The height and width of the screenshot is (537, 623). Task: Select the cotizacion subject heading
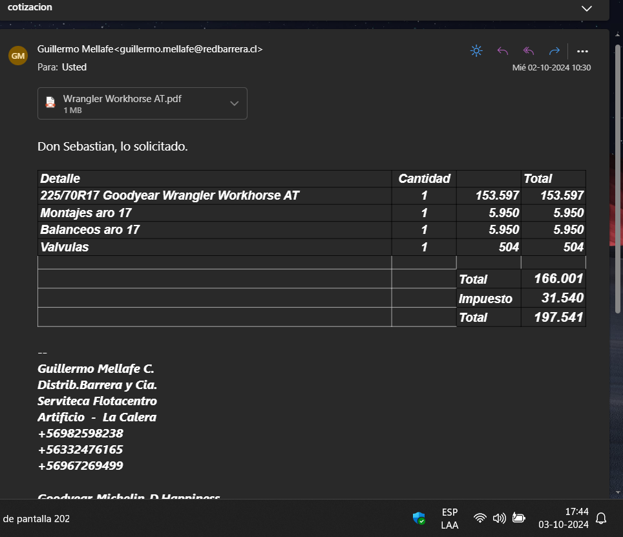(30, 7)
